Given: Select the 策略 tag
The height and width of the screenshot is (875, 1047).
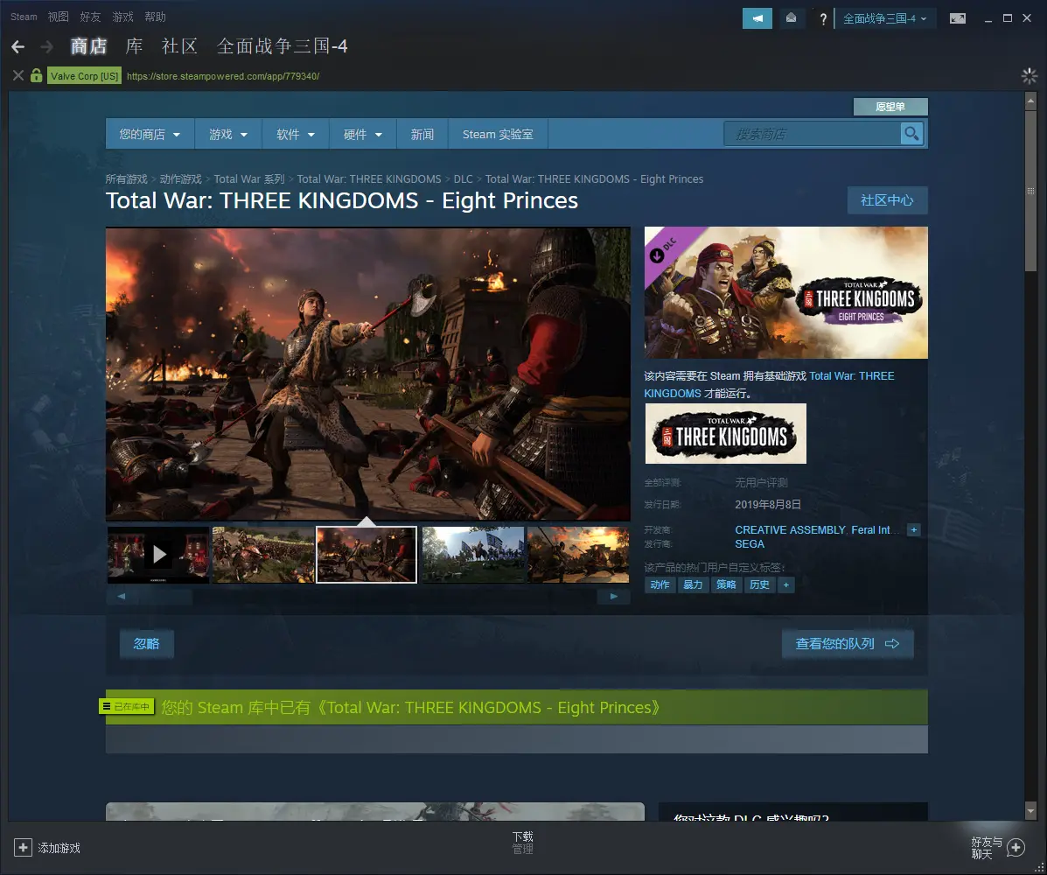Looking at the screenshot, I should tap(726, 584).
